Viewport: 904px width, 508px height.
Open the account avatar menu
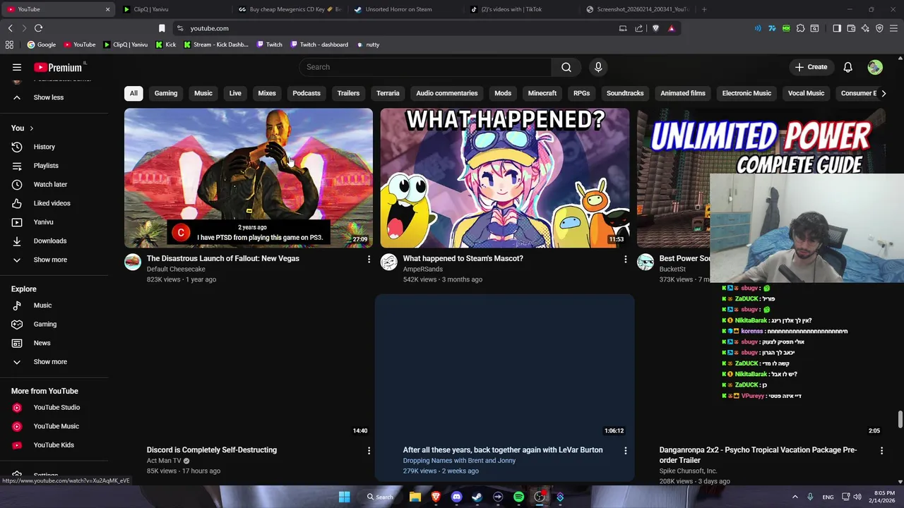[875, 67]
